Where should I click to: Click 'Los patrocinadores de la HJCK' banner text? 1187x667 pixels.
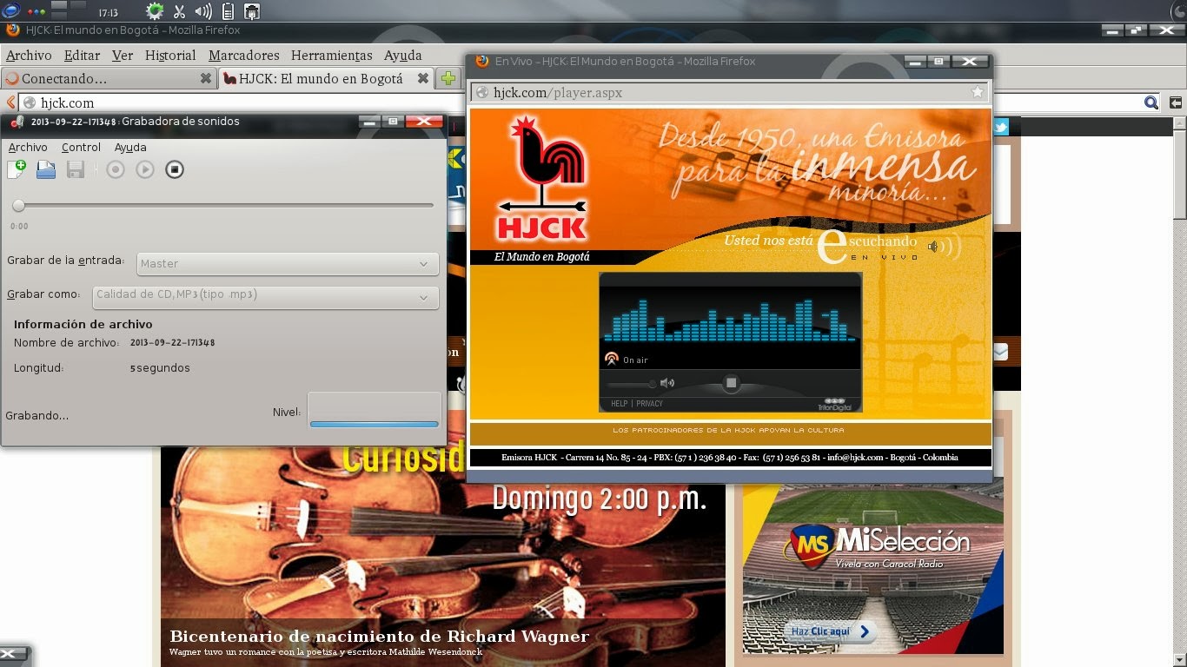[x=728, y=430]
